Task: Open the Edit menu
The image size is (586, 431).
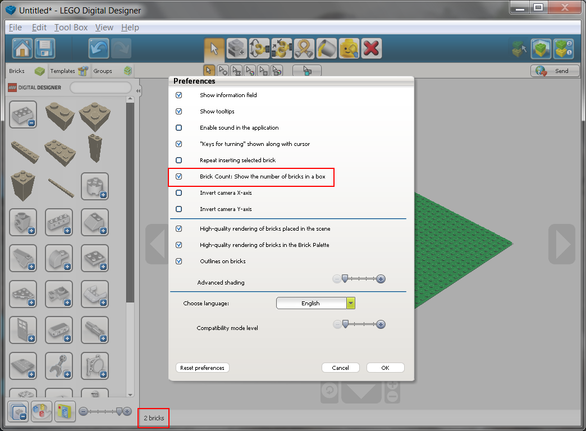Action: (39, 27)
